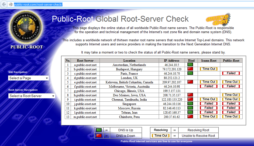Click red Bind indicator for h.public-root.net
This screenshot has height=146, width=254.
click(x=190, y=95)
